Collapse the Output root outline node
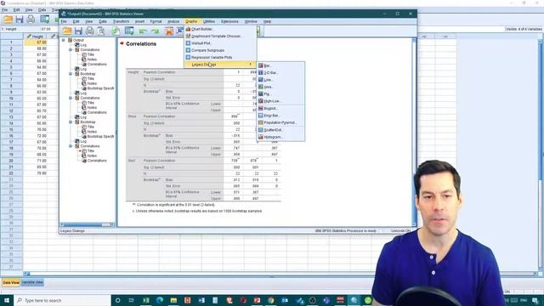 (64, 40)
